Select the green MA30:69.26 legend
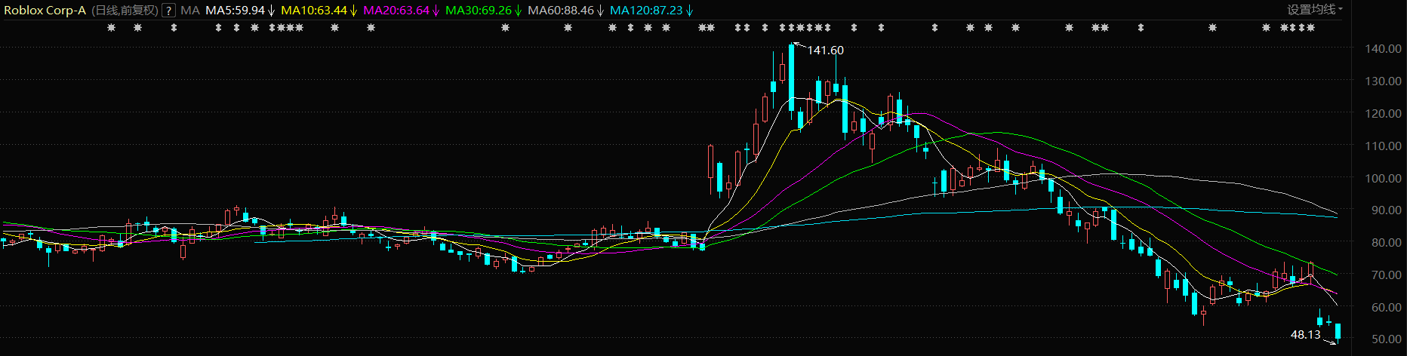This screenshot has height=356, width=1407. click(483, 11)
